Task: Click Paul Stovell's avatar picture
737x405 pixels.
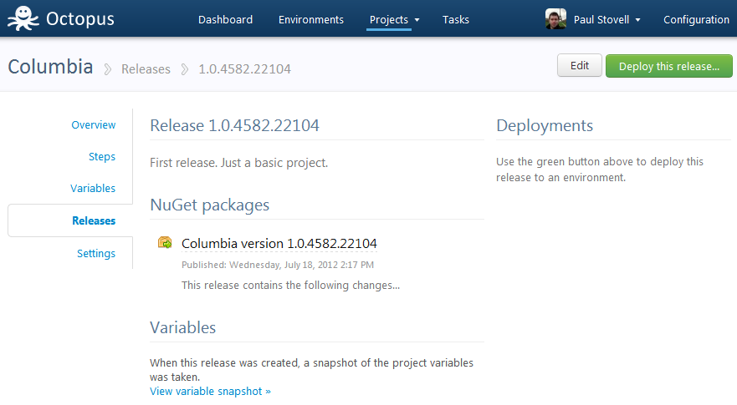Action: [556, 19]
